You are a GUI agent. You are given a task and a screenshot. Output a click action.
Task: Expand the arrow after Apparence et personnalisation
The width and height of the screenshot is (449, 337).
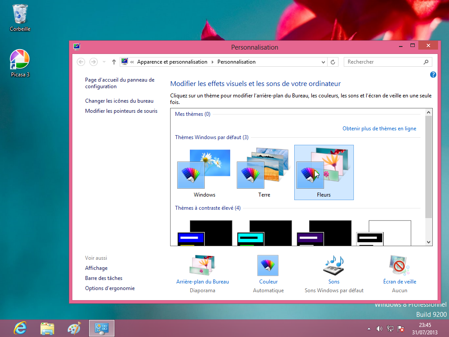click(213, 62)
